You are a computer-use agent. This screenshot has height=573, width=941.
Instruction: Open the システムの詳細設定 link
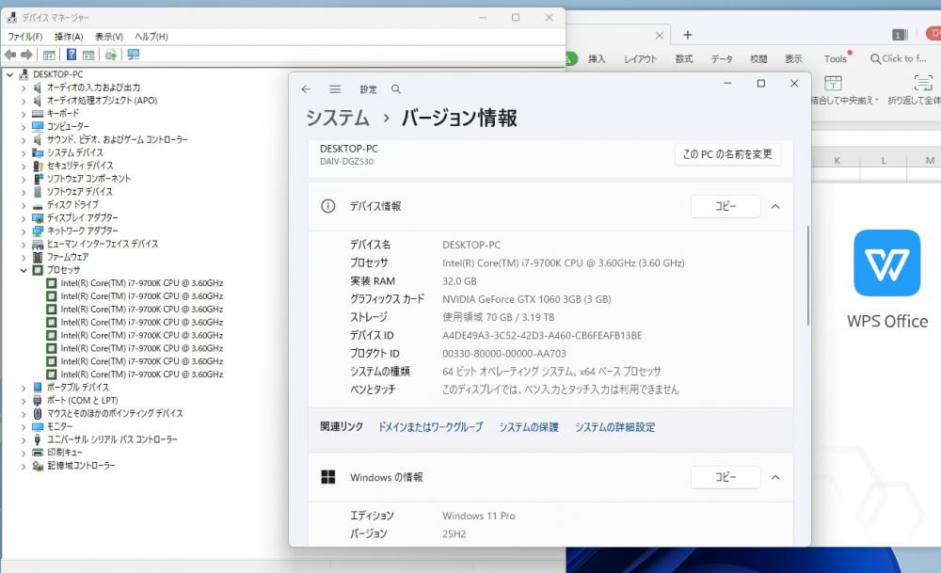(615, 427)
